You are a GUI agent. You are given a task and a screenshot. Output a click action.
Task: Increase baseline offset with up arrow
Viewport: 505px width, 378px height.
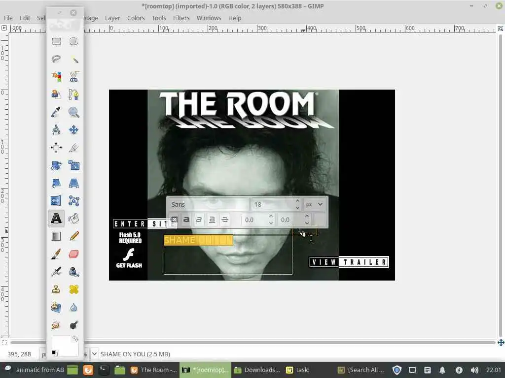coord(271,217)
